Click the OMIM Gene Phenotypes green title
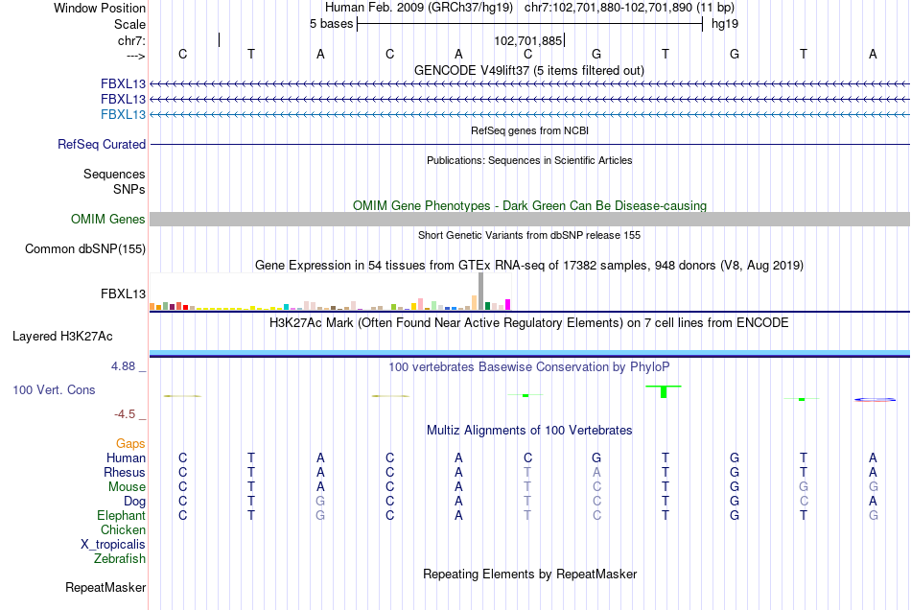Viewport: 911px width, 610px height. (529, 205)
